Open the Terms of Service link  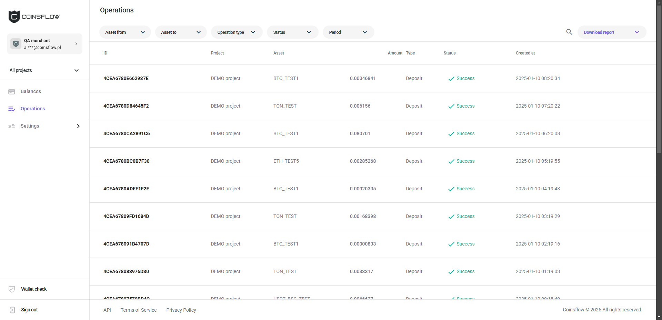[x=139, y=310]
